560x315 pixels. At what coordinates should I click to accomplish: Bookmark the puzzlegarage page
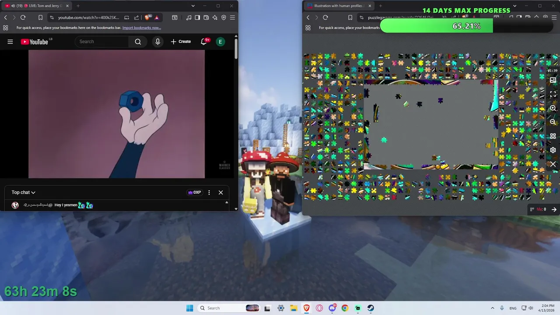350,17
